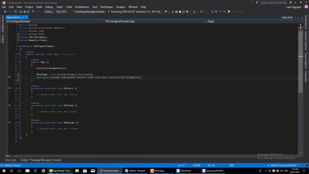Open the Error List tab
The width and height of the screenshot is (309, 174).
pos(11,160)
